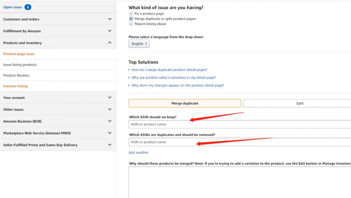Screen dimensions: 351x198
Task: Expand the Customers and orders section
Action: [110, 19]
